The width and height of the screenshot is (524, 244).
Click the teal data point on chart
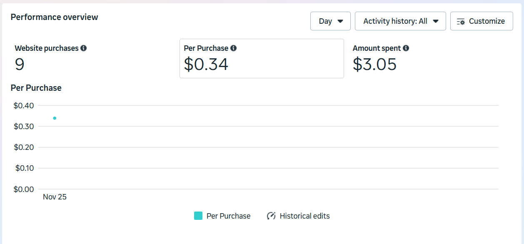pos(55,118)
